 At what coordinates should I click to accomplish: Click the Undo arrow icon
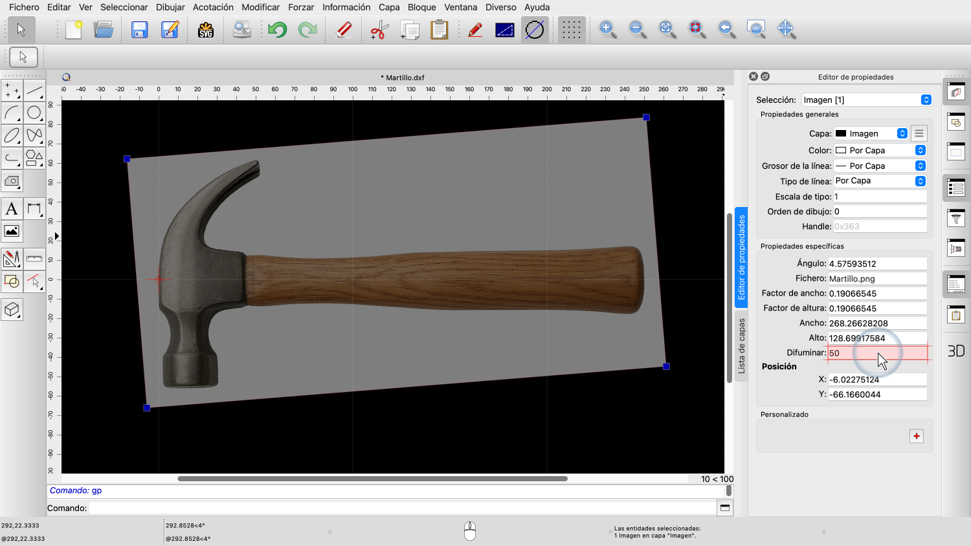coord(278,30)
